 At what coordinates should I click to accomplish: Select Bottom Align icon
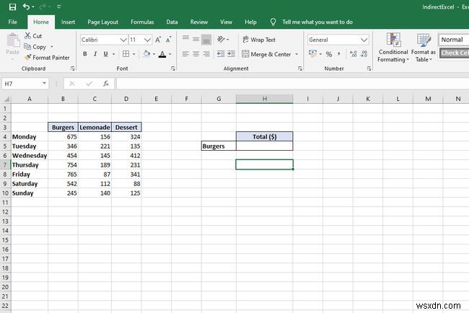point(206,39)
